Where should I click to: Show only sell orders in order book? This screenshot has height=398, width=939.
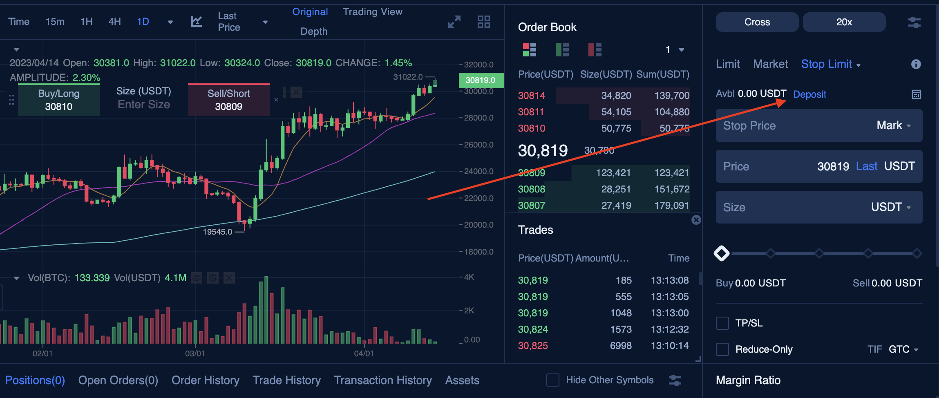point(595,50)
